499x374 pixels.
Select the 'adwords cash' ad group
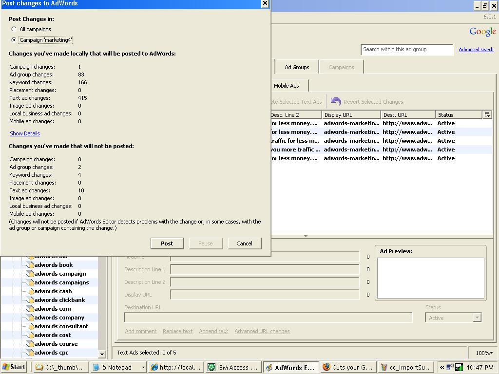pyautogui.click(x=53, y=291)
